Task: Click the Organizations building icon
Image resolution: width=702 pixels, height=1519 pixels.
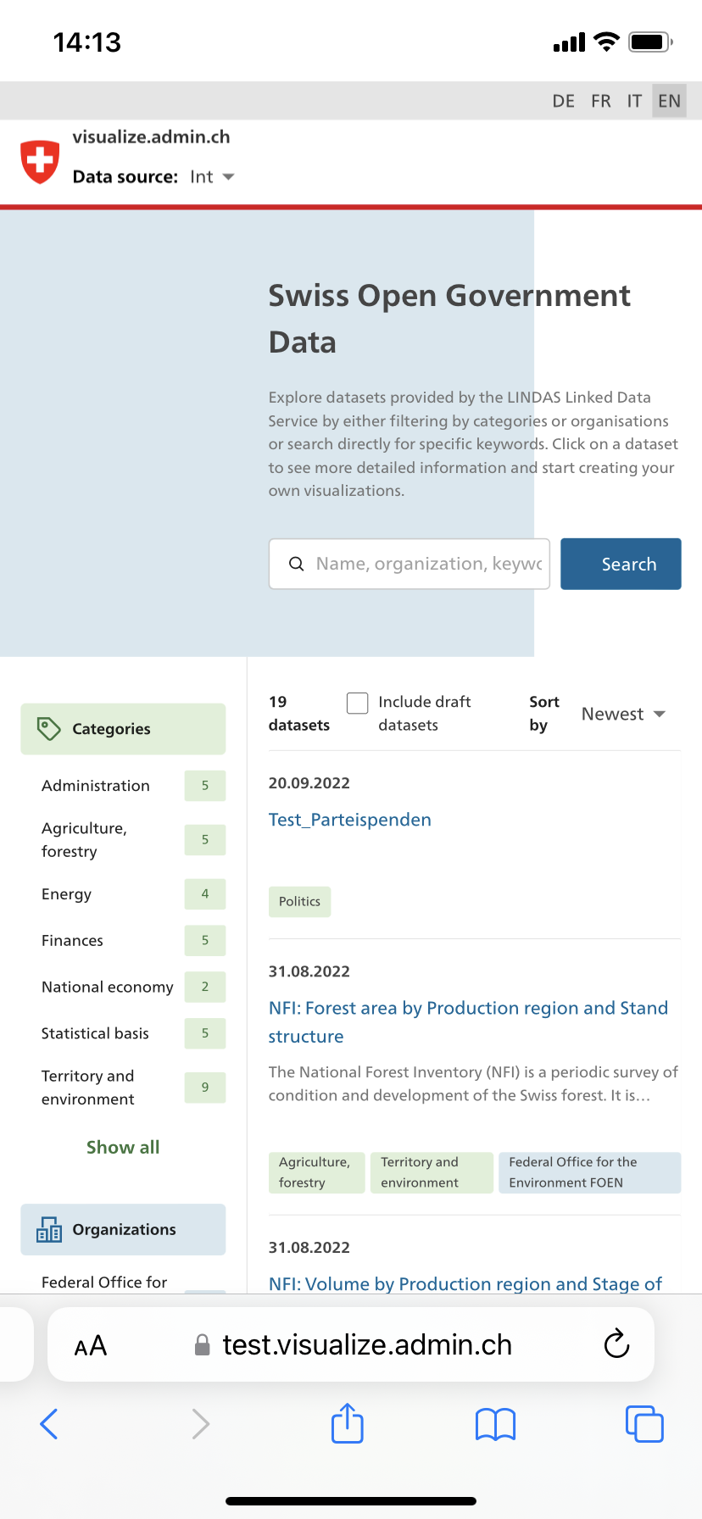Action: click(49, 1229)
